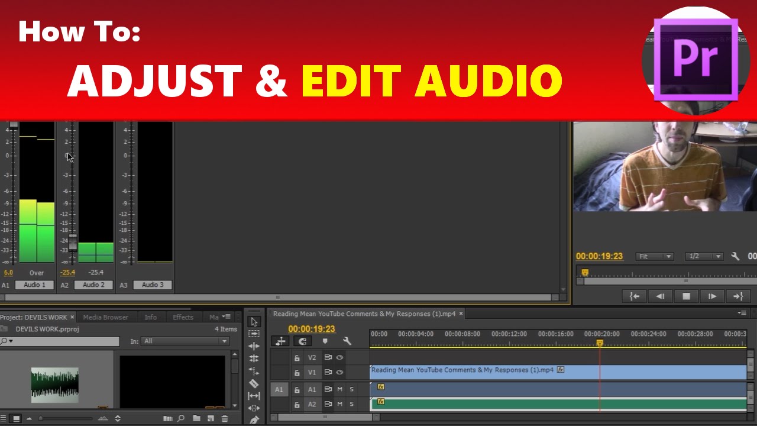Switch to Media Browser tab
This screenshot has width=757, height=426.
[106, 317]
